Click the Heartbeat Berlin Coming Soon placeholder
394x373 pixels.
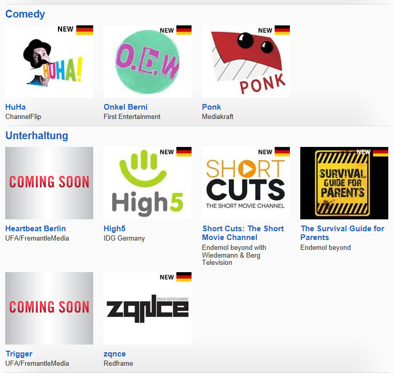(x=49, y=183)
